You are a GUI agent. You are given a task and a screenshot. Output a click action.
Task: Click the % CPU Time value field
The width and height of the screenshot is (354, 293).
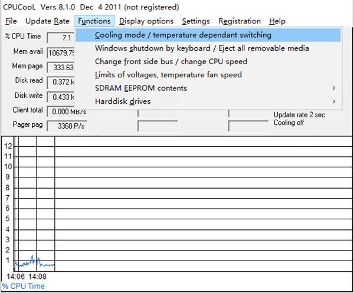point(61,38)
